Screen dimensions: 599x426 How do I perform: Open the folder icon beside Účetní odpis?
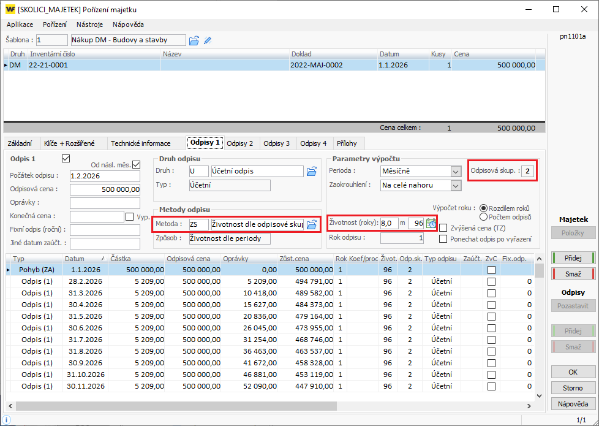point(312,171)
